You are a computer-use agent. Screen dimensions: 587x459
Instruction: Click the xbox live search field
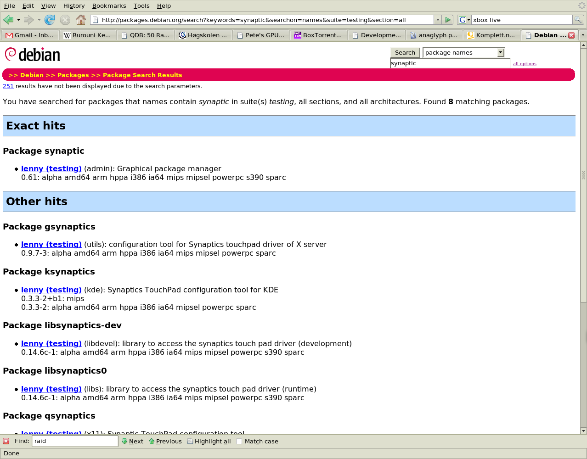(522, 20)
